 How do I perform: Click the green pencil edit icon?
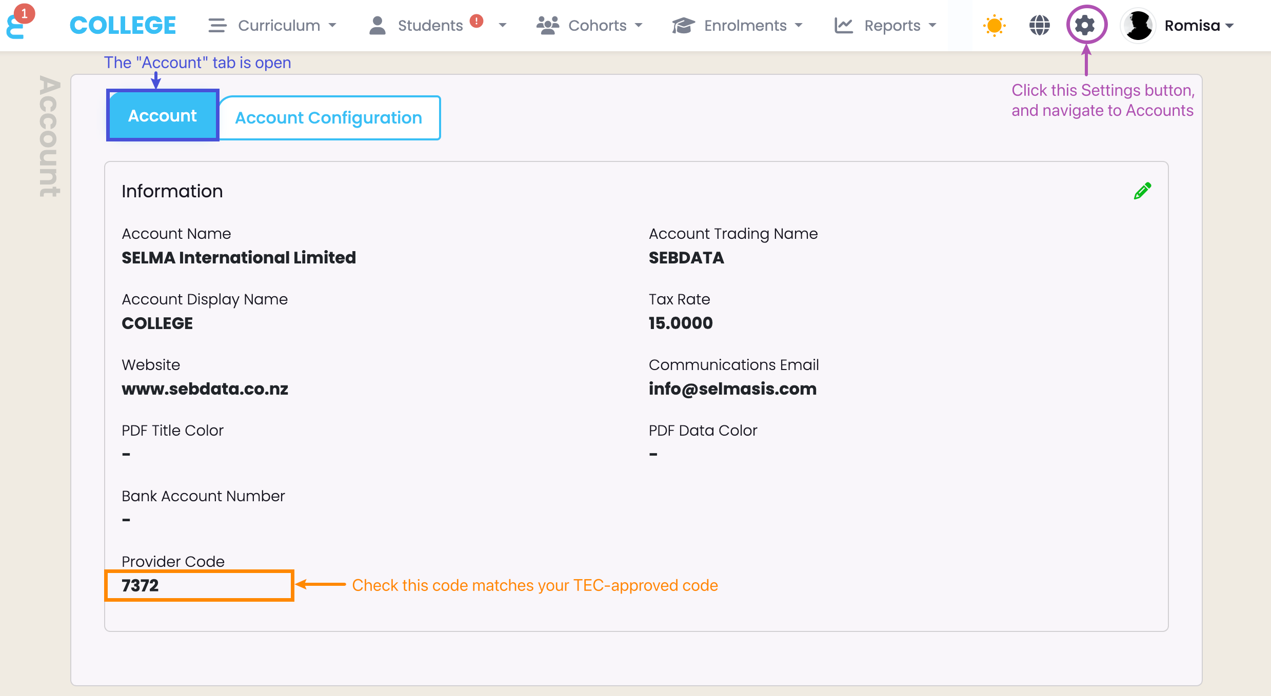coord(1142,191)
